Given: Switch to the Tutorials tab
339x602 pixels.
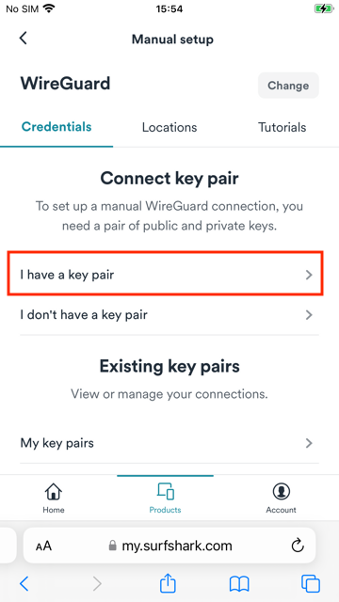Looking at the screenshot, I should pyautogui.click(x=282, y=128).
